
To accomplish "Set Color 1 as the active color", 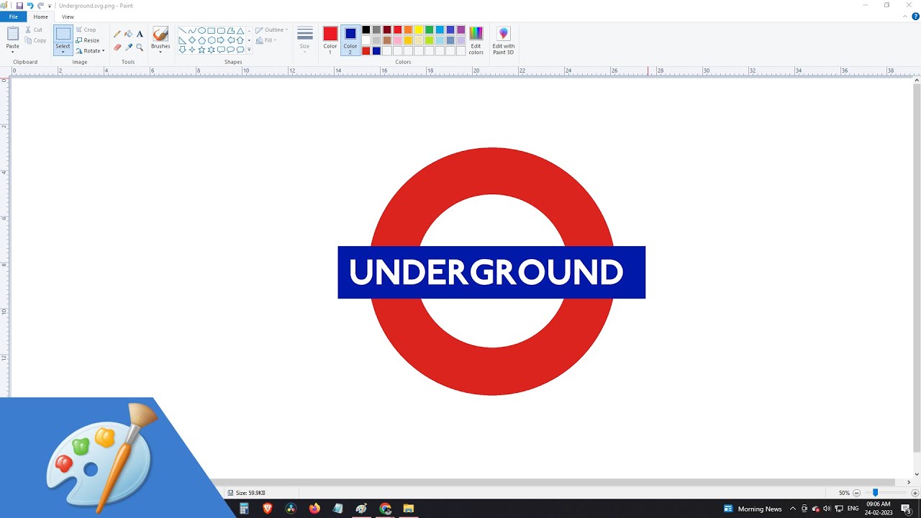I will [x=330, y=40].
